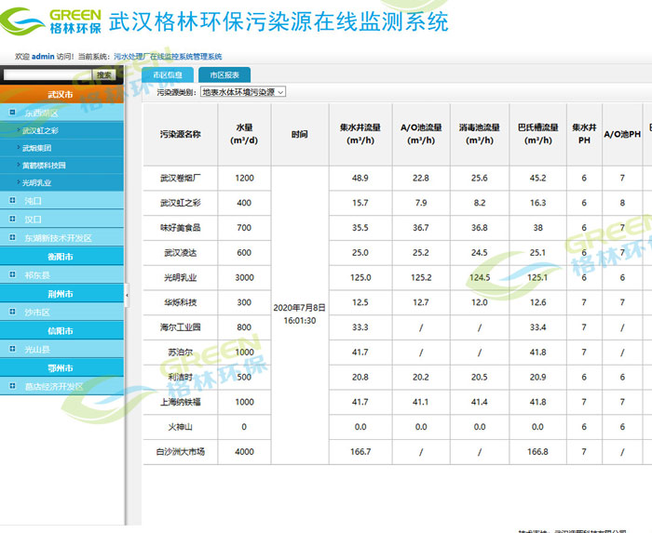Click the GREEN 格林环保 logo
The height and width of the screenshot is (533, 652).
coord(50,21)
